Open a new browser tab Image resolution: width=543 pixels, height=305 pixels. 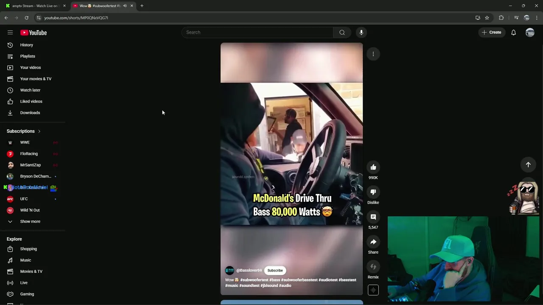[x=142, y=6]
